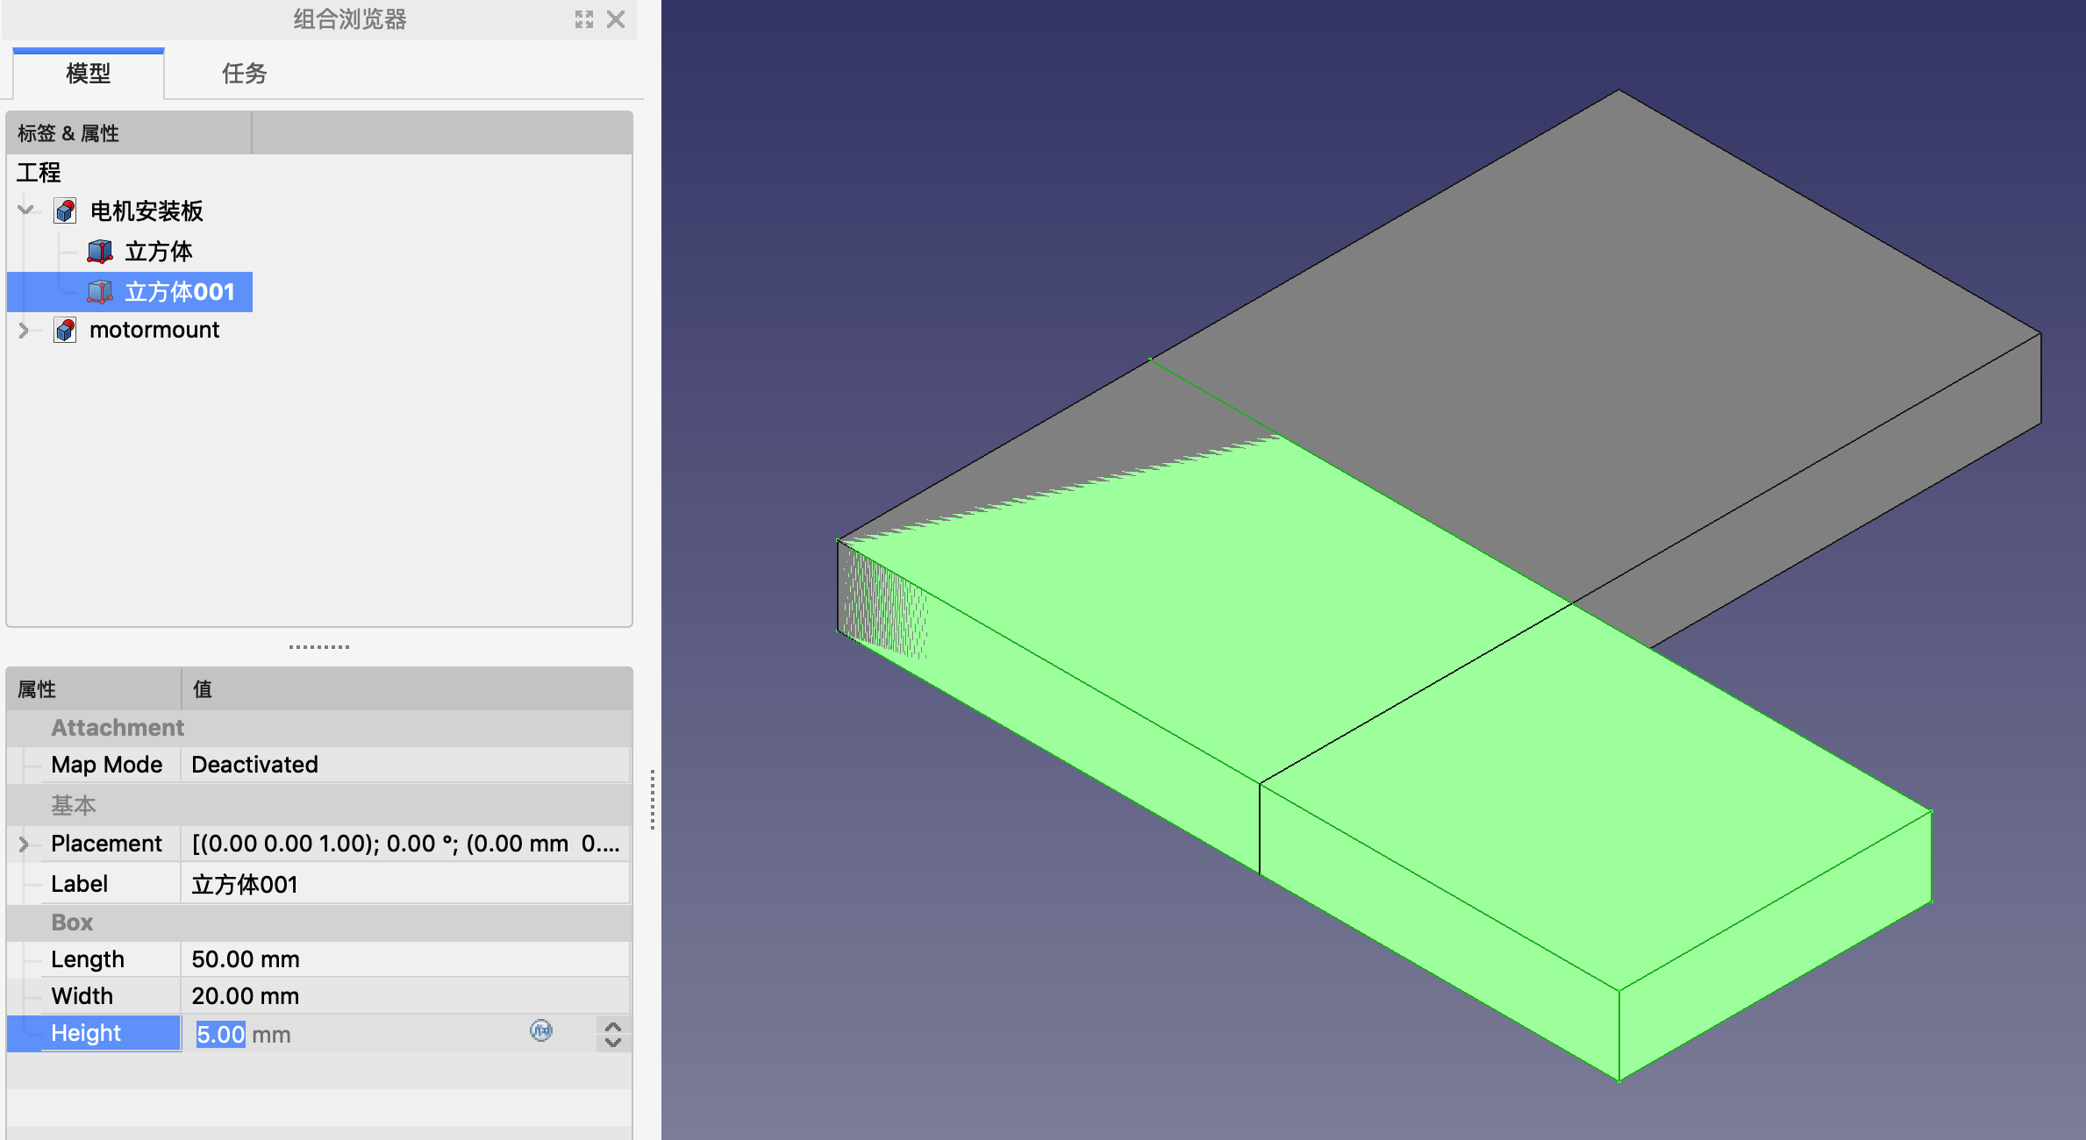The width and height of the screenshot is (2086, 1140).
Task: Open expression editor for Height
Action: coord(541,1030)
